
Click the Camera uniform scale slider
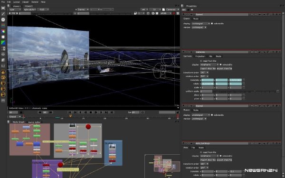[245, 91]
